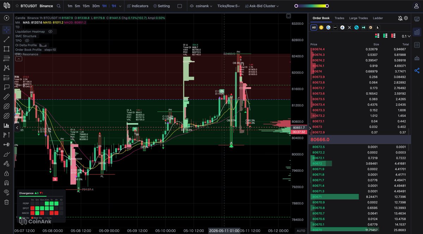The width and height of the screenshot is (423, 234).
Task: Open the list panel icon in right sidebar
Action: pyautogui.click(x=417, y=45)
